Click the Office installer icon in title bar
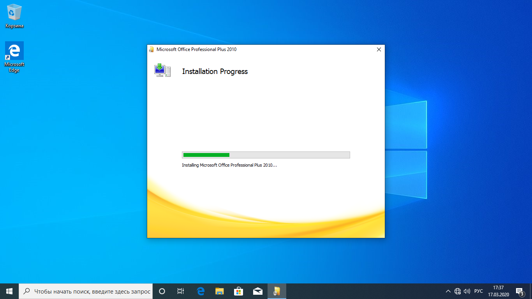This screenshot has width=532, height=299. [151, 49]
